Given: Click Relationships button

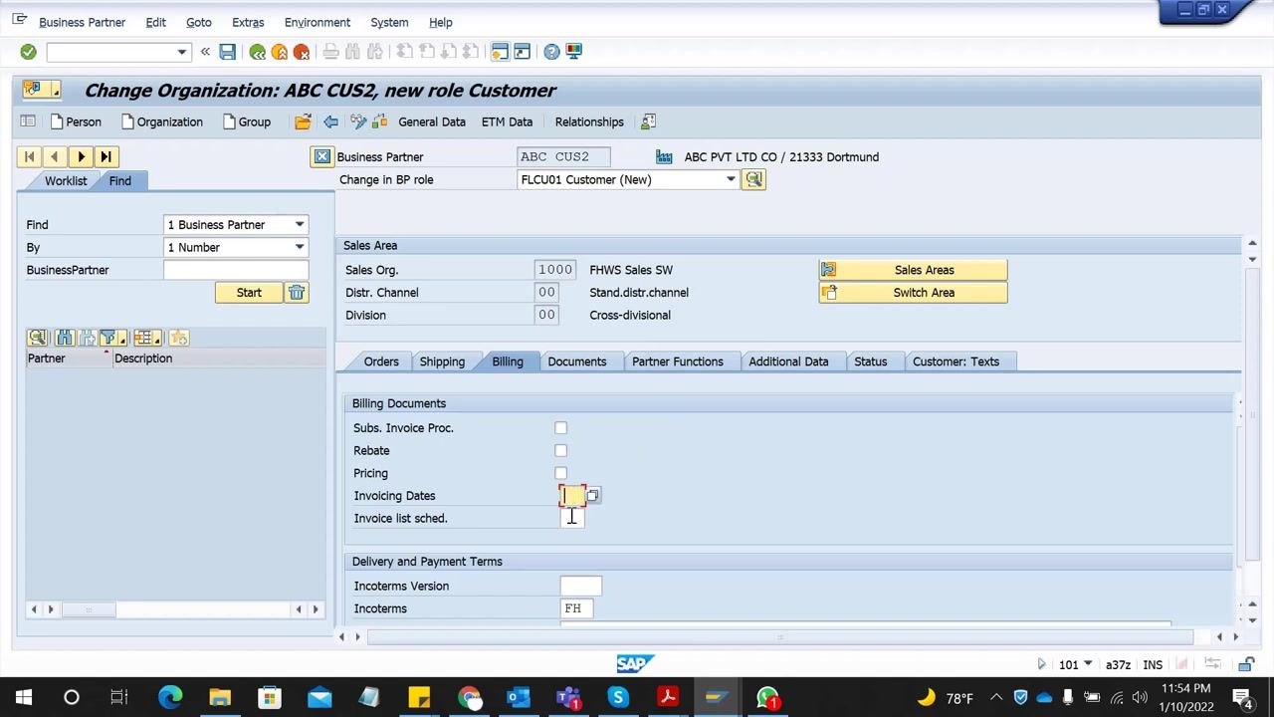Looking at the screenshot, I should click(589, 121).
